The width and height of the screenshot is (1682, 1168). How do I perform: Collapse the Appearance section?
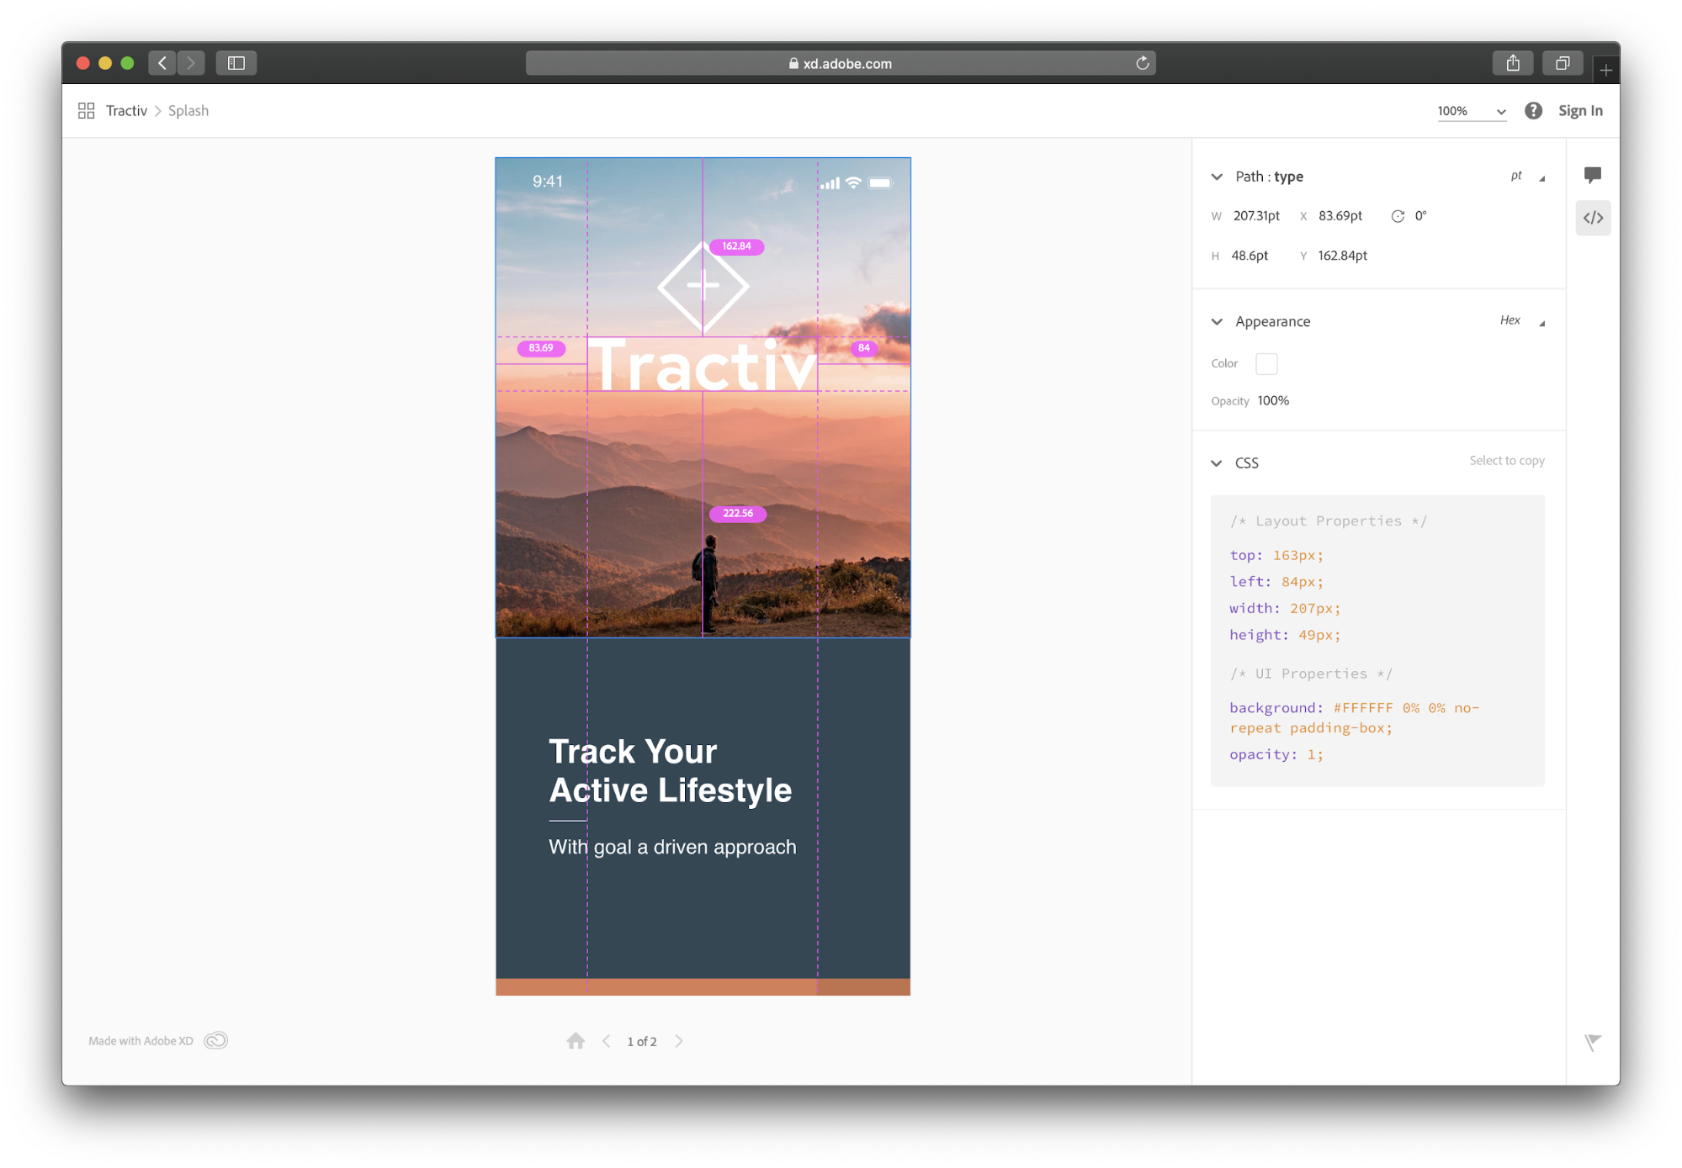click(x=1217, y=321)
